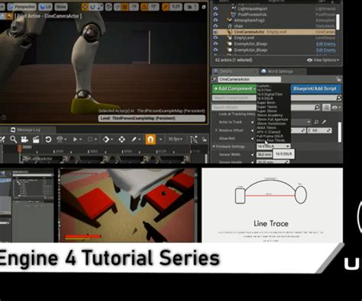
Task: Click the CineCameraActor name field
Action: (250, 79)
